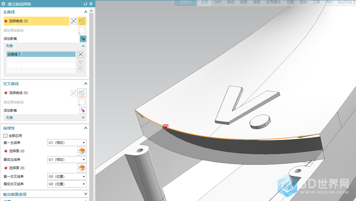This screenshot has width=356, height=201.
Task: Reverse direction icon in 主曲线 section
Action: point(74,21)
